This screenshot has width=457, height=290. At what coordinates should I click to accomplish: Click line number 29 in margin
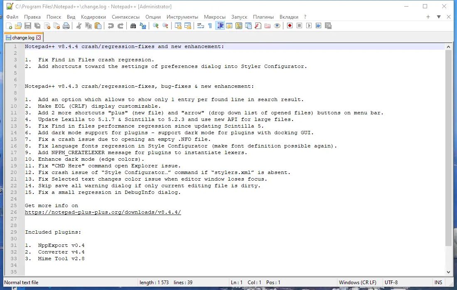14,232
